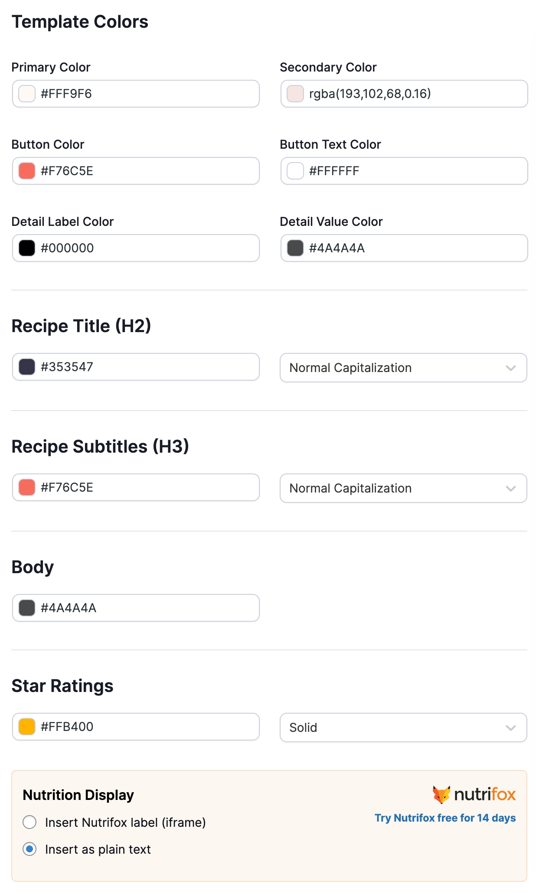The width and height of the screenshot is (536, 894).
Task: Click the Star Ratings #FFB400 input field
Action: click(147, 727)
